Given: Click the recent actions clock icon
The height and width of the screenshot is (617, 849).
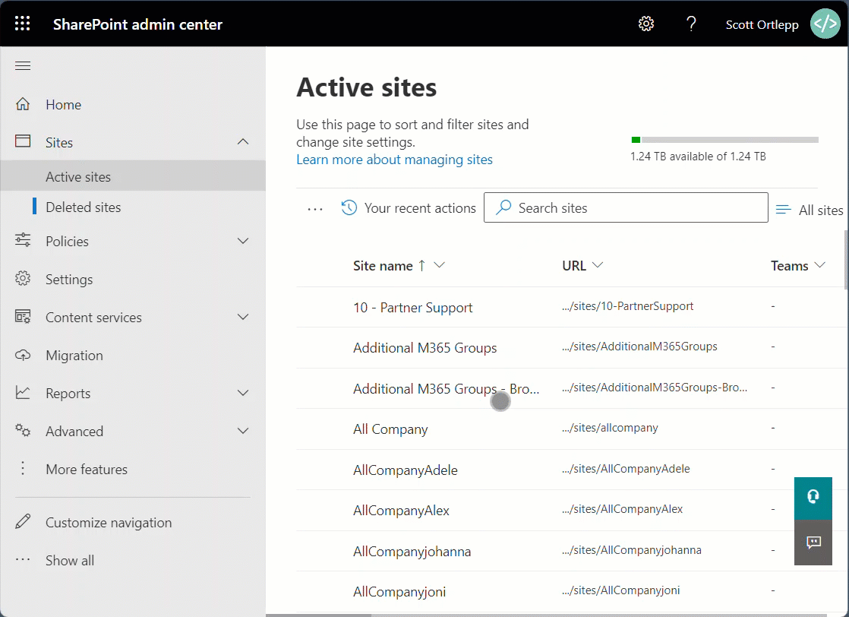Looking at the screenshot, I should tap(349, 207).
